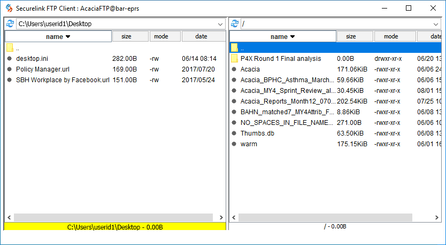Image resolution: width=446 pixels, height=245 pixels.
Task: Click the local date column header
Action: (202, 37)
